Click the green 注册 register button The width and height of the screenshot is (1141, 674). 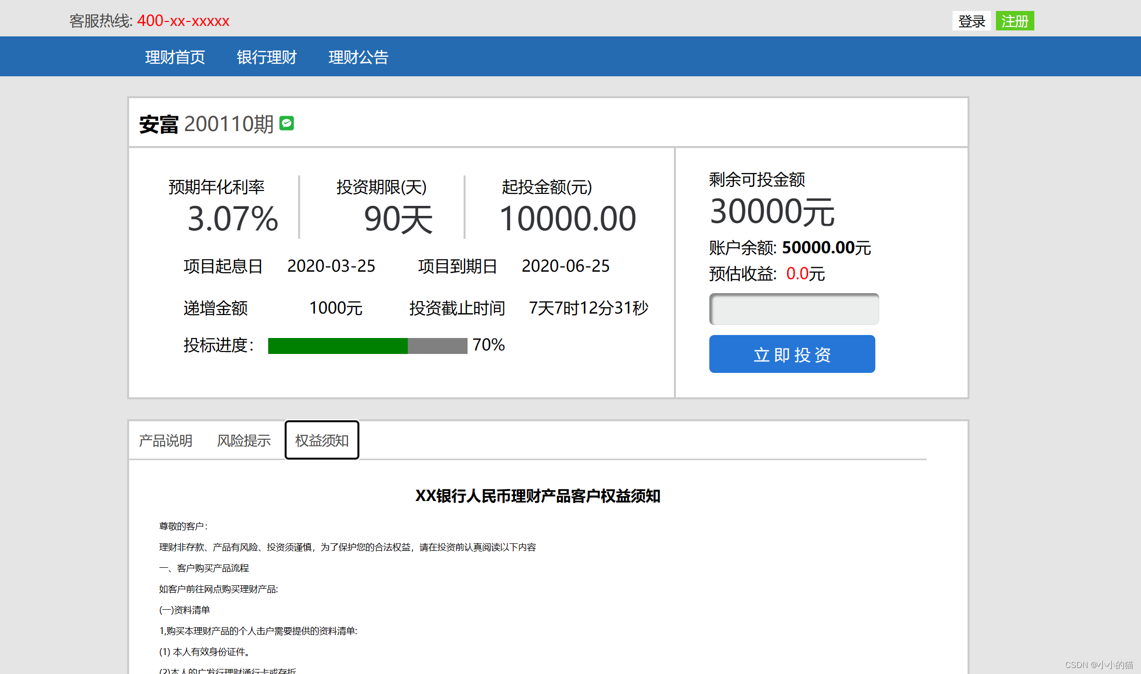(1014, 21)
